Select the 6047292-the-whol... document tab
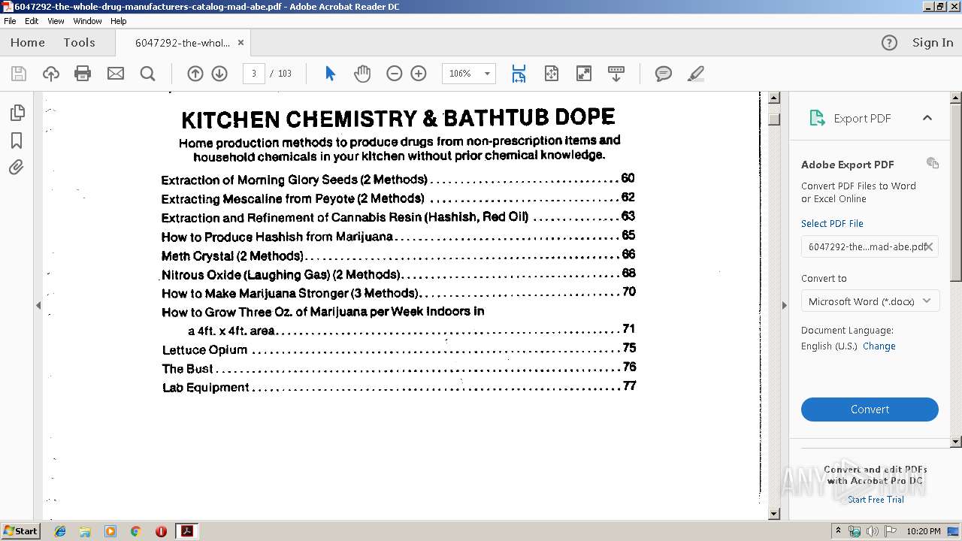 pyautogui.click(x=183, y=43)
